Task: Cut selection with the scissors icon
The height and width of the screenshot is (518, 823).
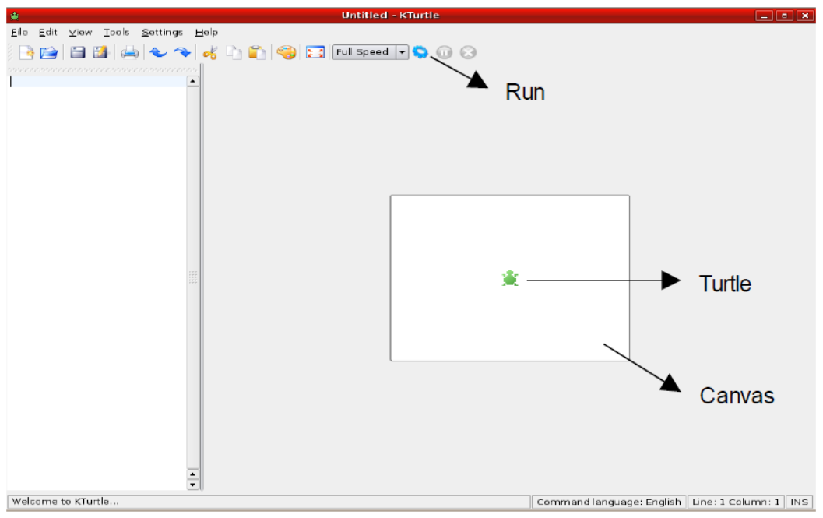Action: click(x=210, y=52)
